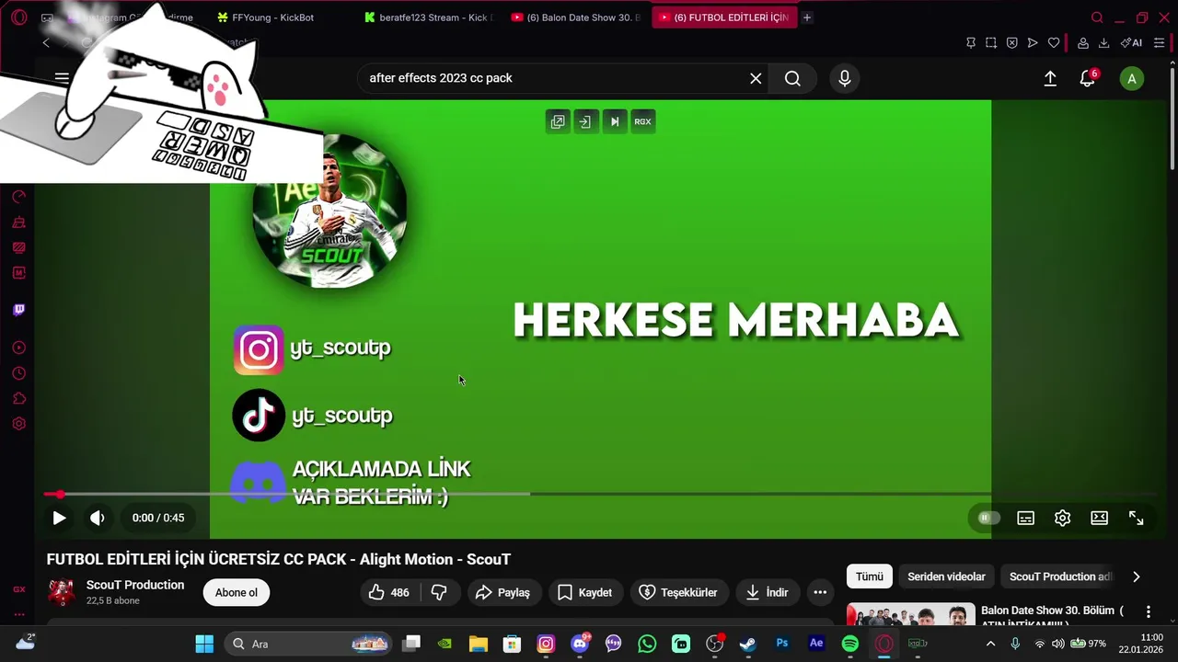Switch to FFYoung - KickBot tab
This screenshot has height=662, width=1178.
click(273, 17)
